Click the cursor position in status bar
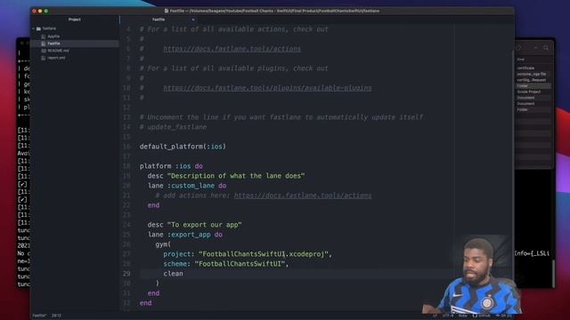The width and height of the screenshot is (570, 320). point(56,316)
